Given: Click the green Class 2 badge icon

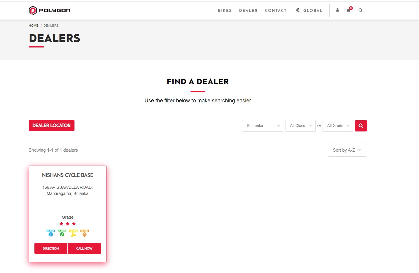Looking at the screenshot, I should (x=62, y=233).
